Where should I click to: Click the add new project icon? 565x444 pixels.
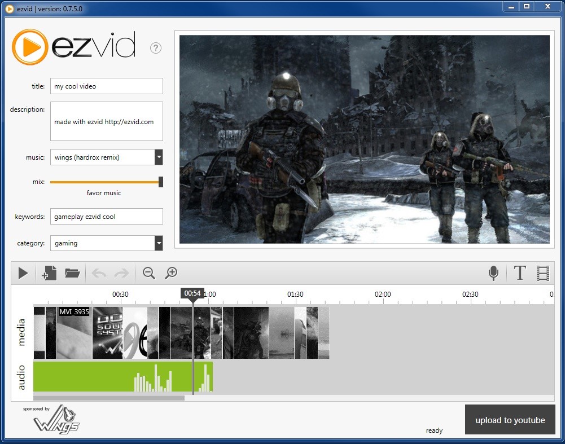49,274
